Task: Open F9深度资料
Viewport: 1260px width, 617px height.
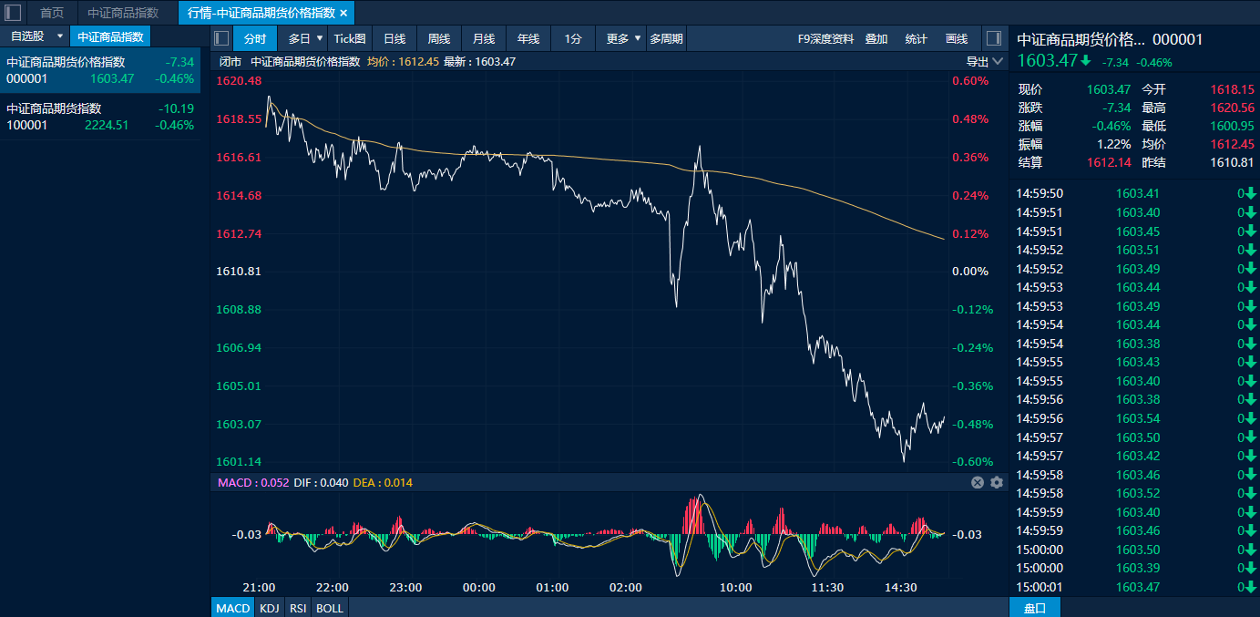Action: pos(825,38)
